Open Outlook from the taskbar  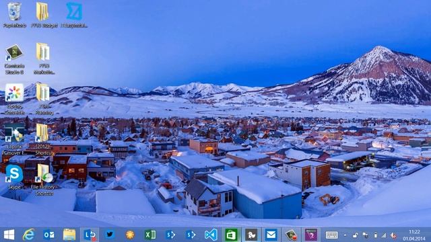pyautogui.click(x=49, y=235)
